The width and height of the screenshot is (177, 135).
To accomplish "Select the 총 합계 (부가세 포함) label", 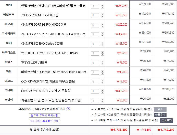I will 44,130.
